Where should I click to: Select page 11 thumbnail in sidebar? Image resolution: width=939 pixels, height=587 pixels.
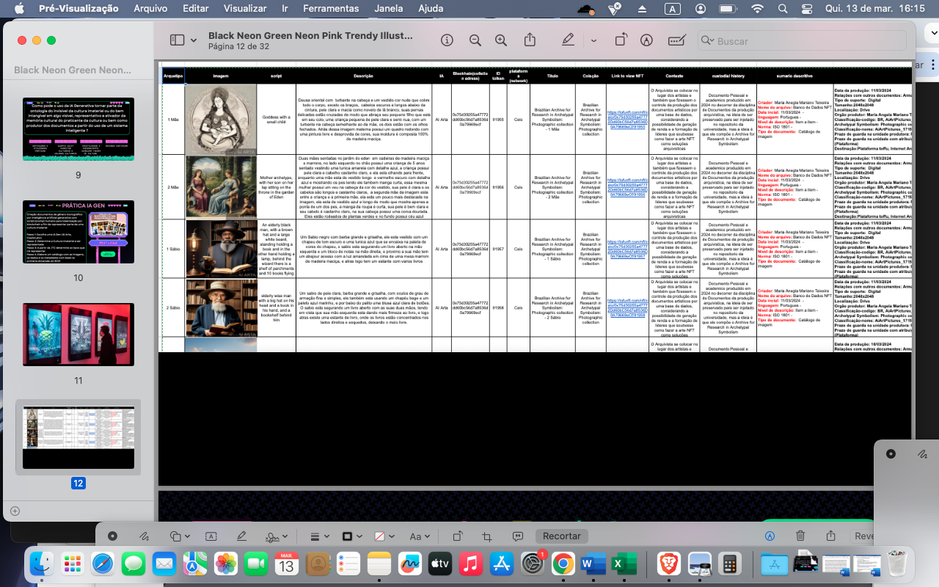pyautogui.click(x=78, y=335)
